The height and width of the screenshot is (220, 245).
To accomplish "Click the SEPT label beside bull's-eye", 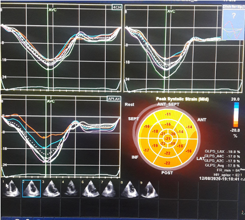I will pyautogui.click(x=133, y=119).
